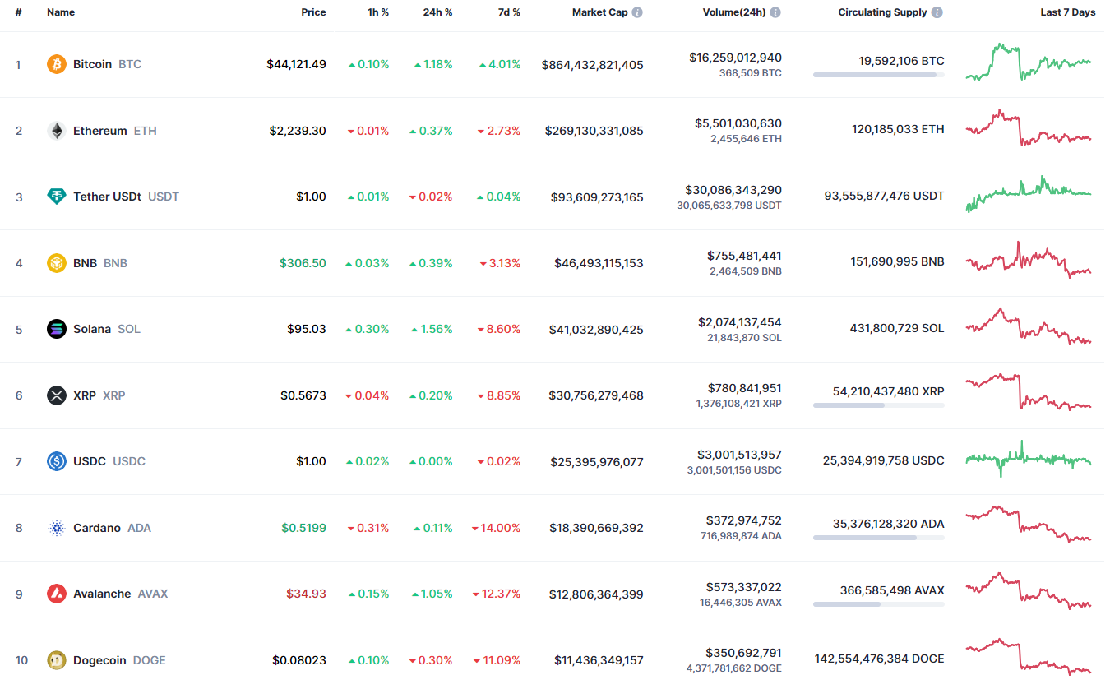Click the BNB coin logo icon
1110x689 pixels.
[x=57, y=263]
